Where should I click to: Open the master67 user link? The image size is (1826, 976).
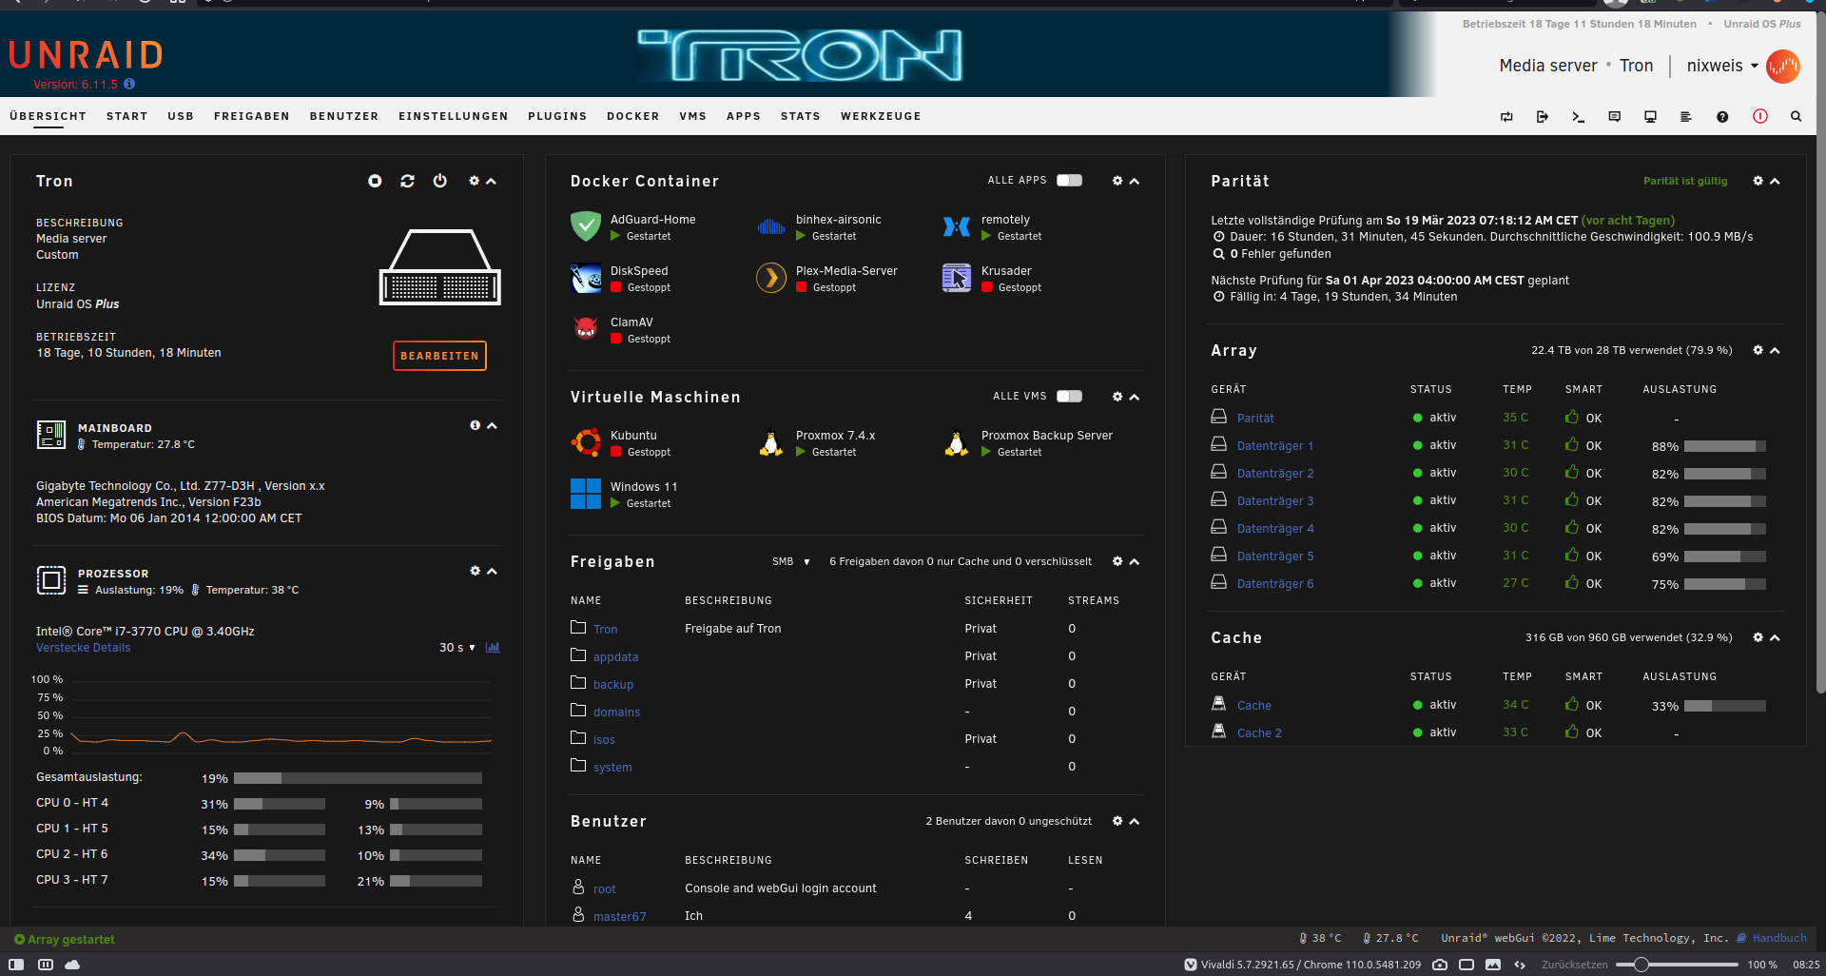pos(619,916)
